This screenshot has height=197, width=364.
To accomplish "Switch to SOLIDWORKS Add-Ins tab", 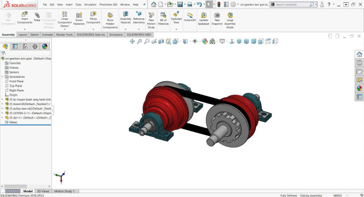I will click(x=91, y=35).
